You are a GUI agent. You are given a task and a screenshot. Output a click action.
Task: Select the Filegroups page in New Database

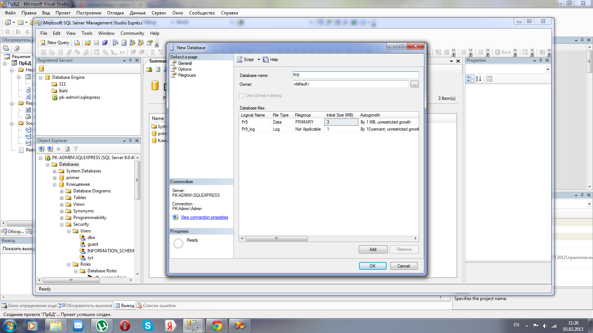[x=187, y=75]
